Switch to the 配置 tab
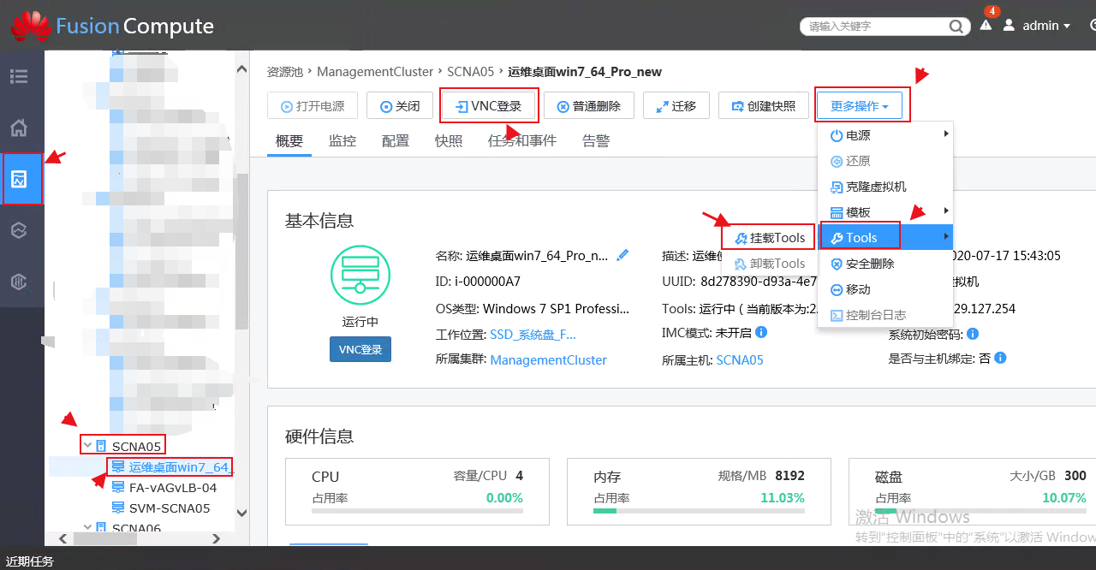The image size is (1096, 570). (x=396, y=141)
